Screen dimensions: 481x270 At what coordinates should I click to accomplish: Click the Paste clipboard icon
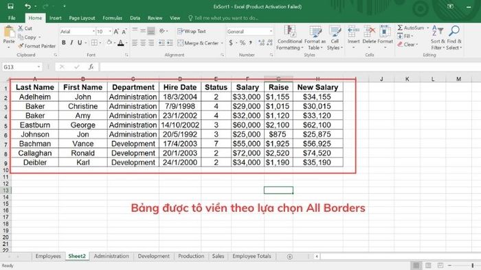[x=9, y=32]
